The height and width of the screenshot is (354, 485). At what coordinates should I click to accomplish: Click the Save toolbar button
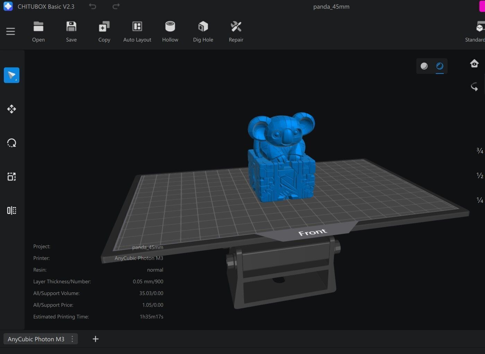[x=71, y=32]
